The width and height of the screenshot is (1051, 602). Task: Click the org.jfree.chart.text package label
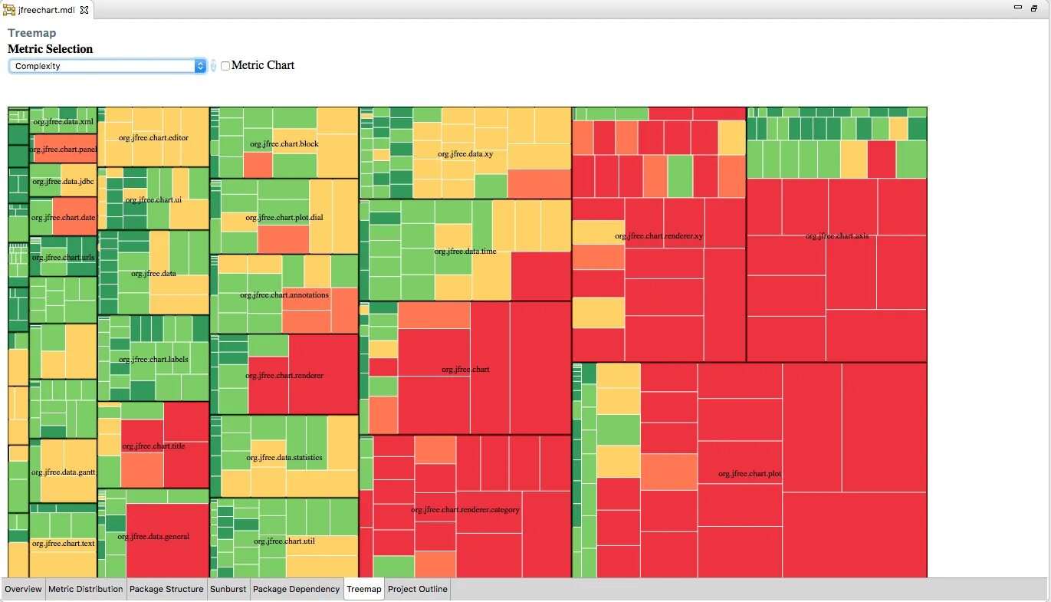point(64,544)
